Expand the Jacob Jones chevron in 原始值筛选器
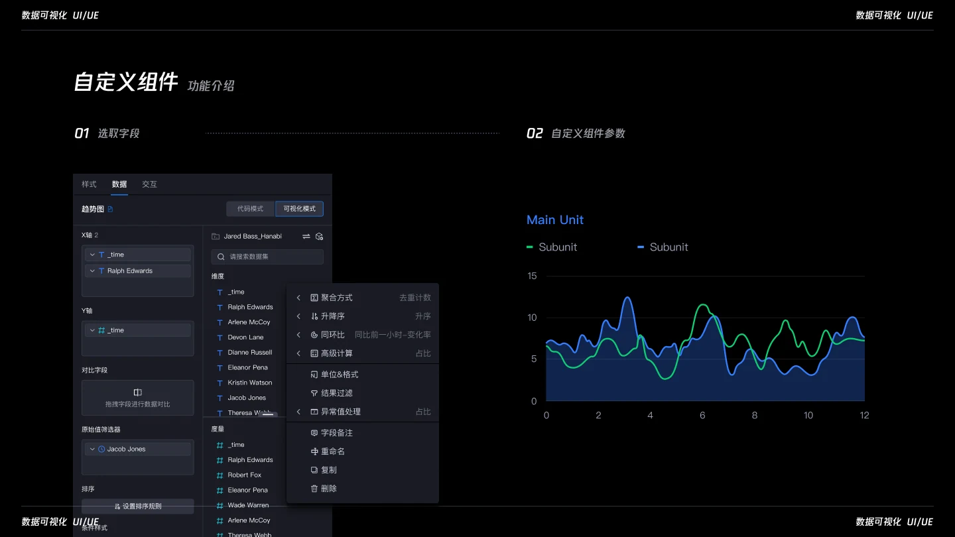 pyautogui.click(x=92, y=449)
